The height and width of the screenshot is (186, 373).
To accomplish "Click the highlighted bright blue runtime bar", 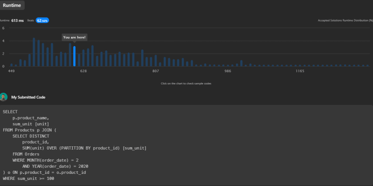I will 74,56.
